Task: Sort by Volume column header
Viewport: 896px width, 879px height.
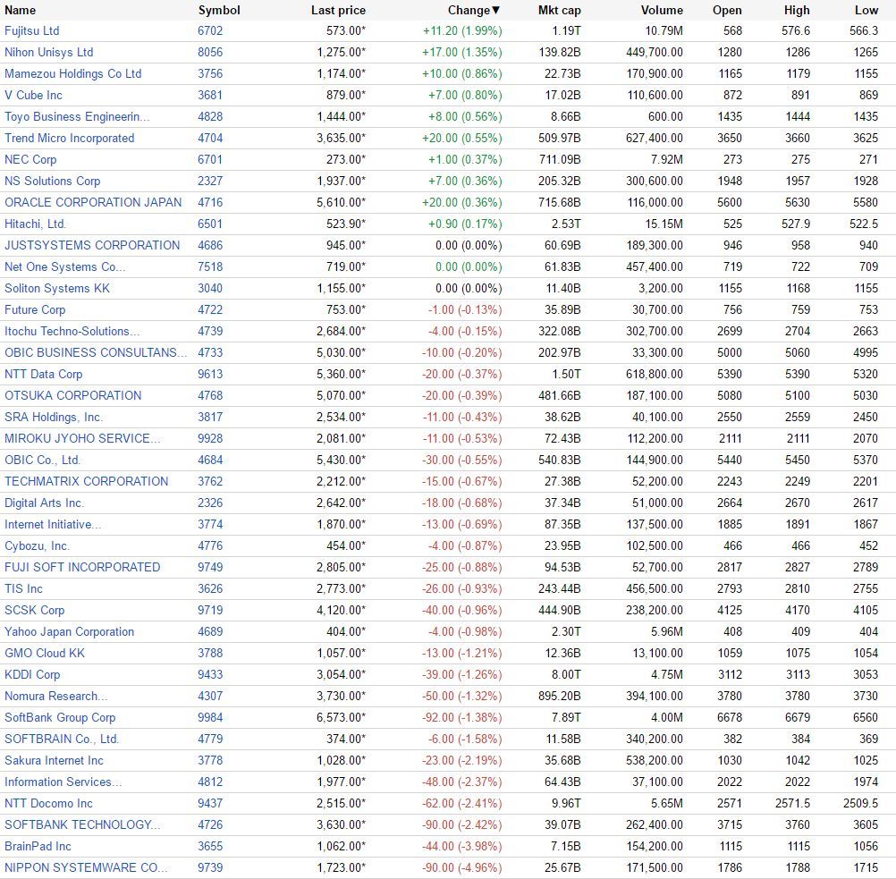Action: point(662,11)
